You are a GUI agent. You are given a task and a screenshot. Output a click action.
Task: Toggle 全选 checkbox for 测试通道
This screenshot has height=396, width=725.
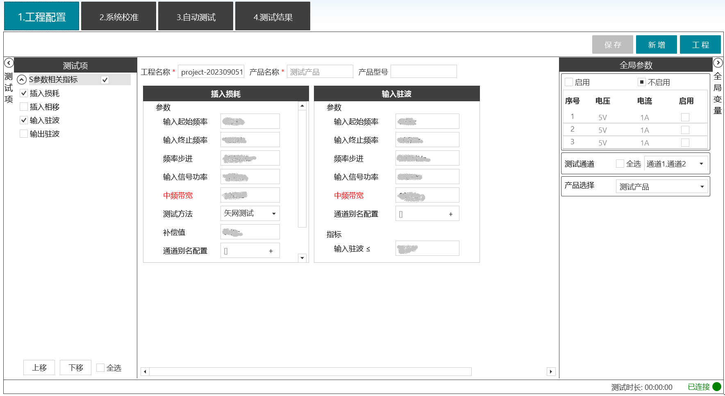pos(620,164)
